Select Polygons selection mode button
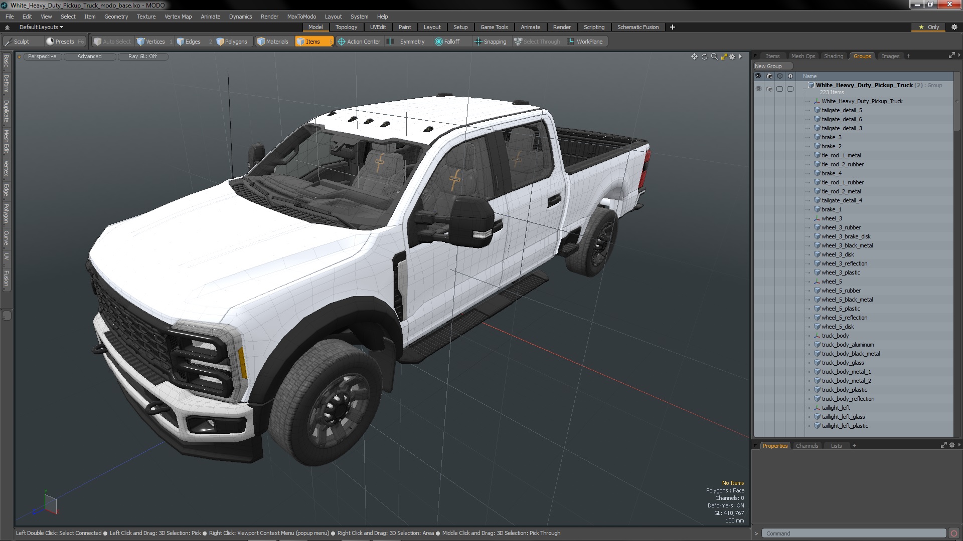 coord(232,42)
